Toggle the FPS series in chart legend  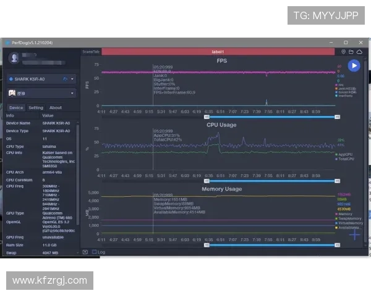338,84
